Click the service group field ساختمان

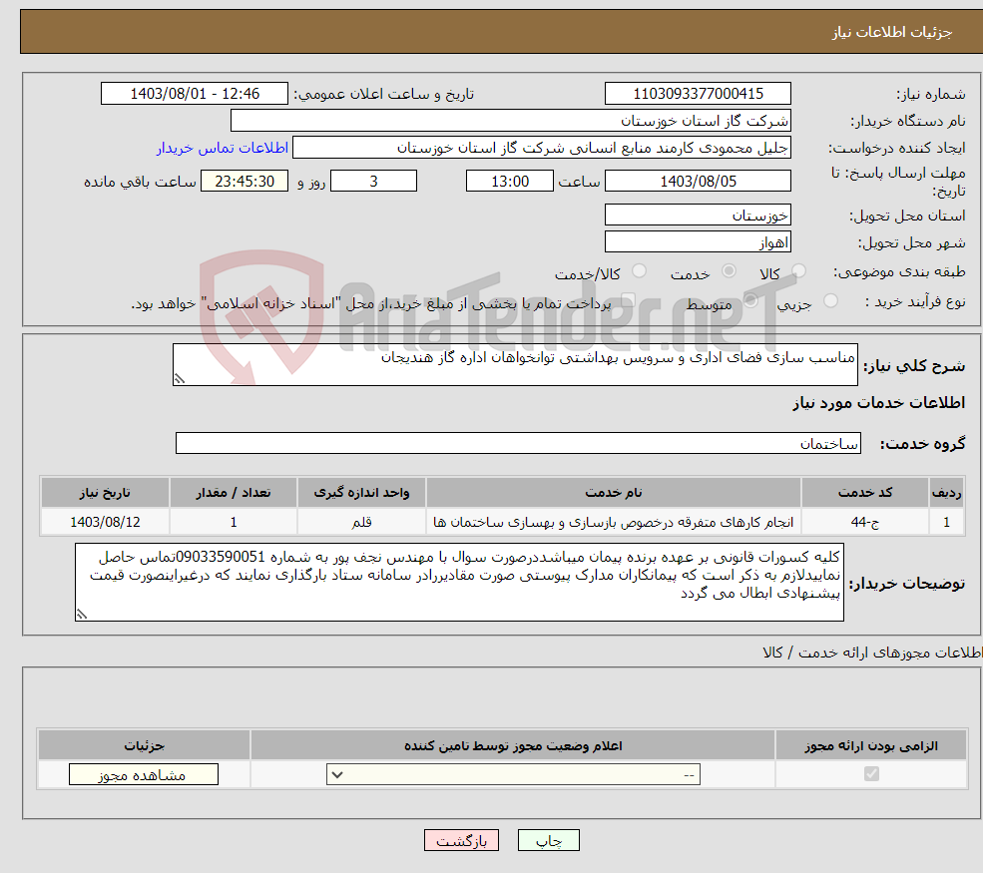click(x=519, y=443)
